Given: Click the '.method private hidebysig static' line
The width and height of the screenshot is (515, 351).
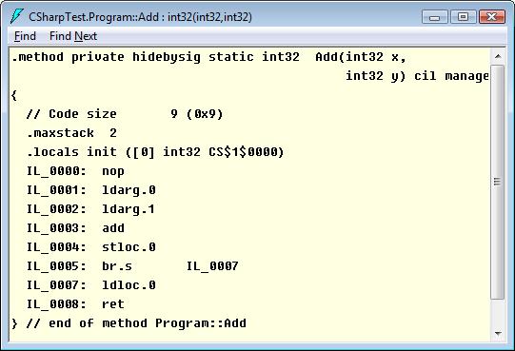Looking at the screenshot, I should pos(208,57).
